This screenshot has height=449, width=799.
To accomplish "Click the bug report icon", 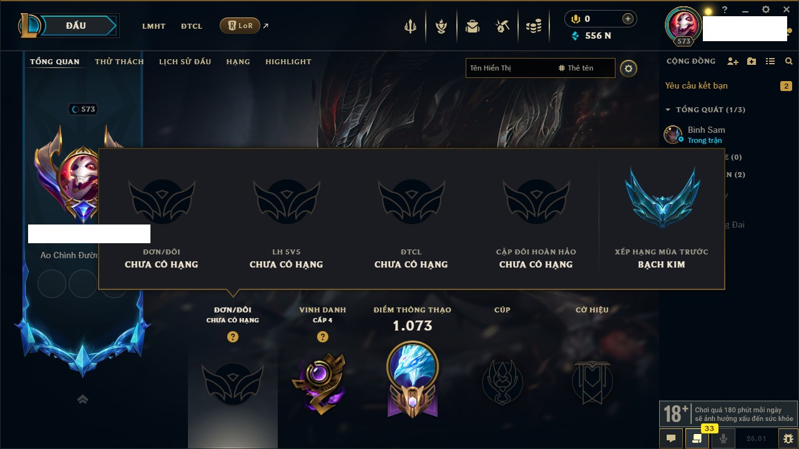I will tap(788, 438).
